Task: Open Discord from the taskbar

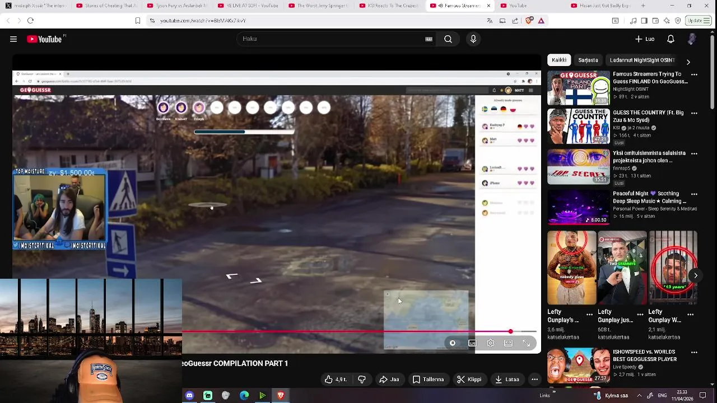Action: pos(189,396)
